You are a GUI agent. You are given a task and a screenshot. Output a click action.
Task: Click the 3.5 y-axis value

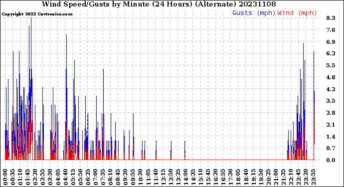click(x=331, y=101)
